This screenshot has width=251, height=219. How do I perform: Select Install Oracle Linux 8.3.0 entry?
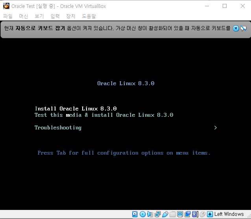[76, 109]
